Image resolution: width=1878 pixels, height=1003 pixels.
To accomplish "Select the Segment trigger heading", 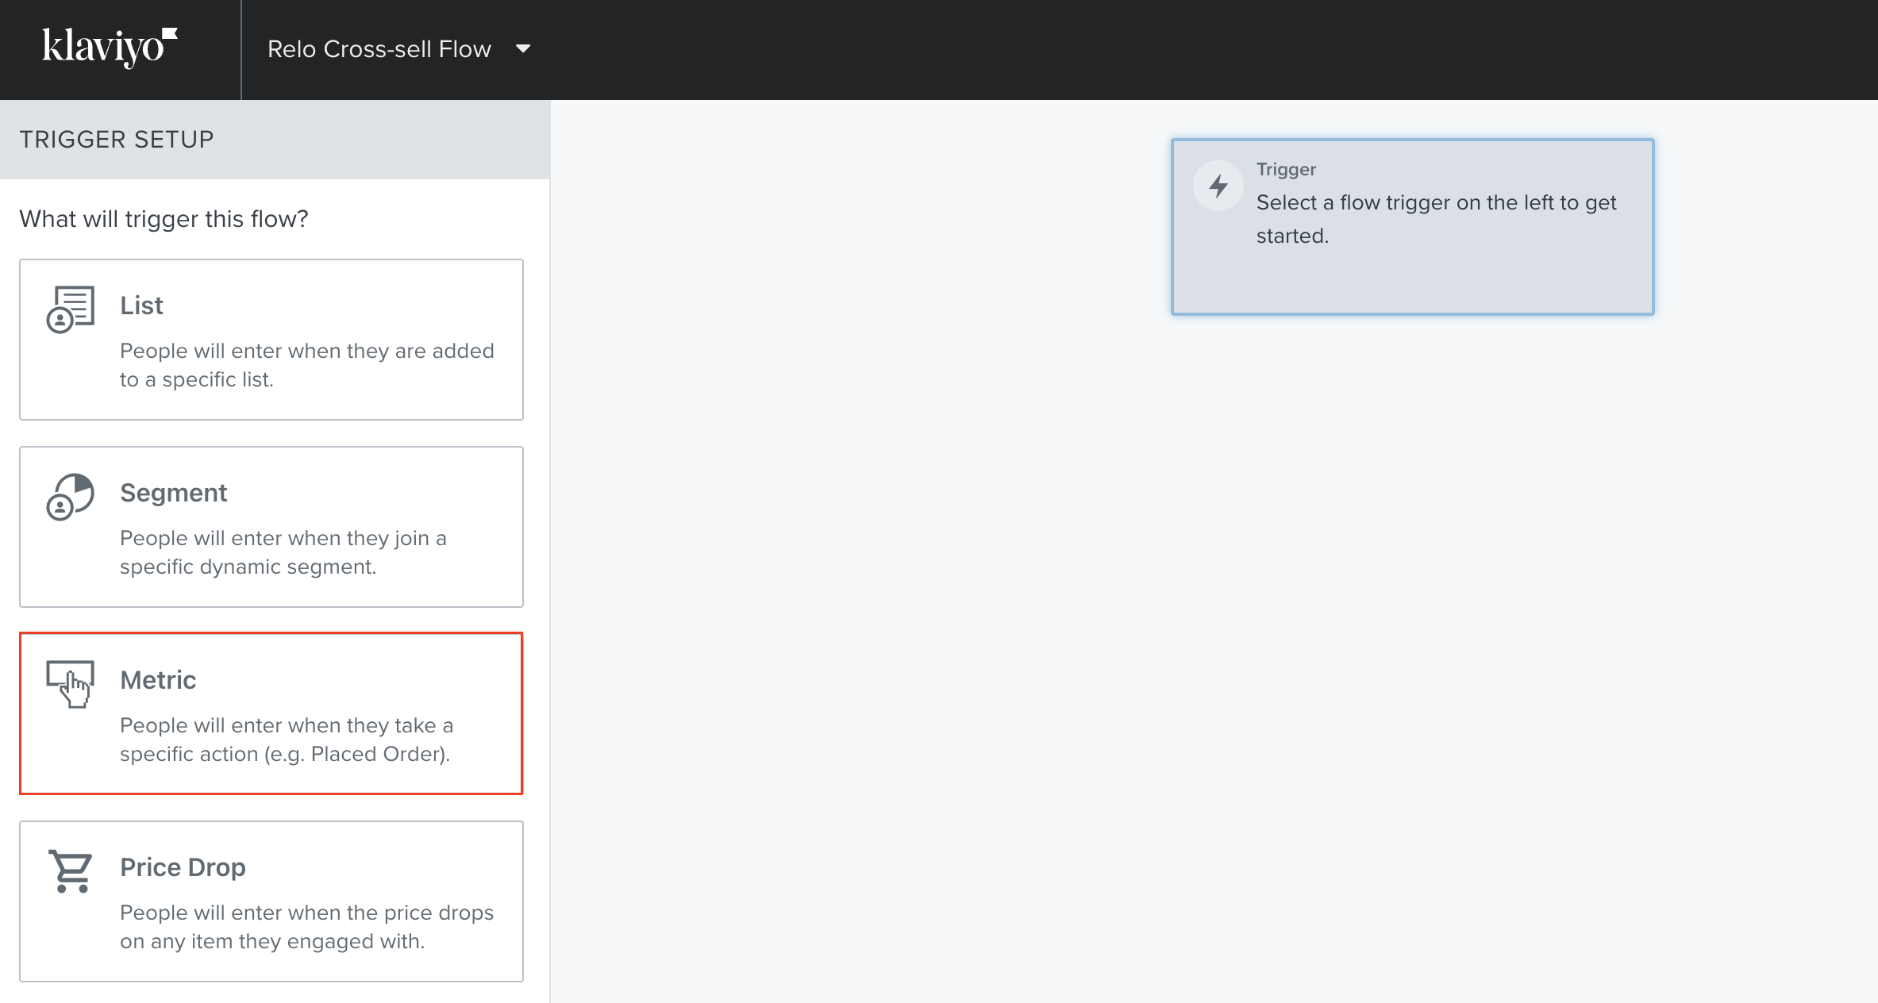I will pyautogui.click(x=173, y=493).
